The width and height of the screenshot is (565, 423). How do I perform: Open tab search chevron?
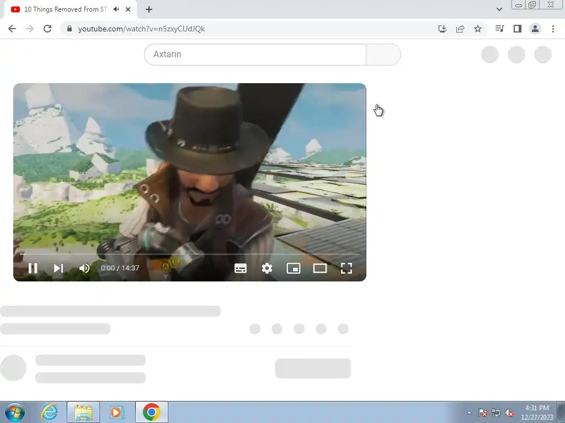point(499,9)
